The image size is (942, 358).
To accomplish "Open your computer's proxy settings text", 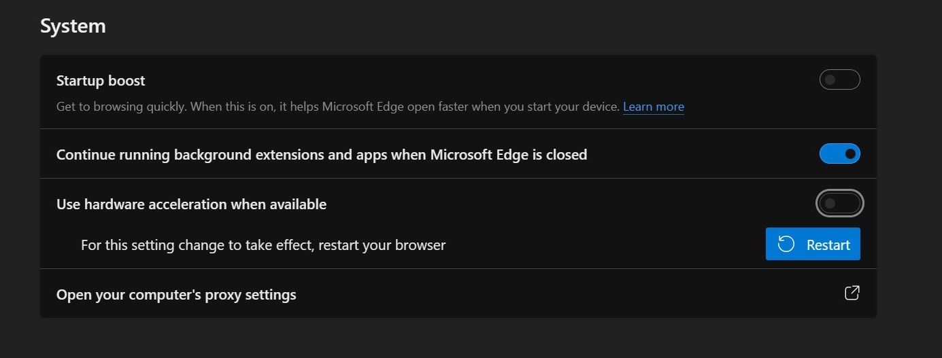I will 176,295.
